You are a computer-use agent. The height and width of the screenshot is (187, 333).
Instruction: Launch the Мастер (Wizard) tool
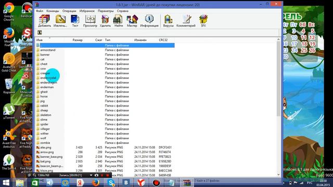tap(132, 21)
